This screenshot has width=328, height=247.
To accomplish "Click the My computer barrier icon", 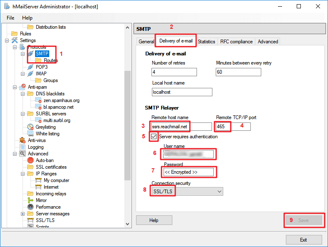I will pyautogui.click(x=38, y=180).
